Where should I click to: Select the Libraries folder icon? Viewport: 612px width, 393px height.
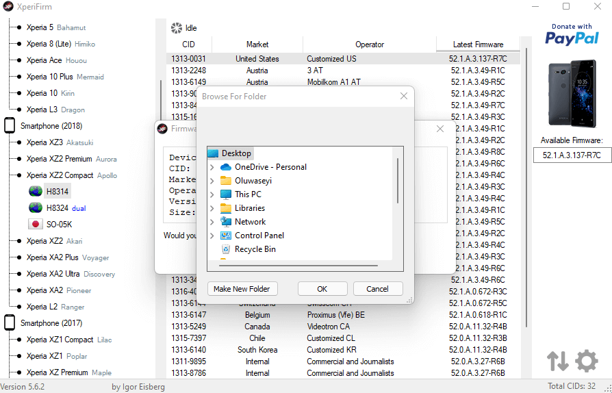pyautogui.click(x=226, y=207)
